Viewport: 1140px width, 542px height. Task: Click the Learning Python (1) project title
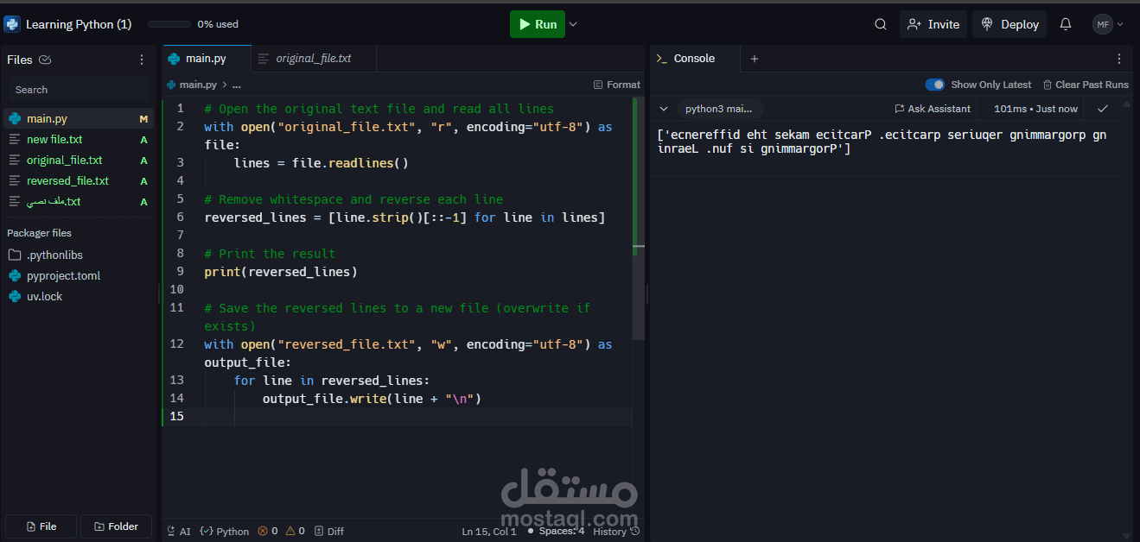tap(79, 24)
